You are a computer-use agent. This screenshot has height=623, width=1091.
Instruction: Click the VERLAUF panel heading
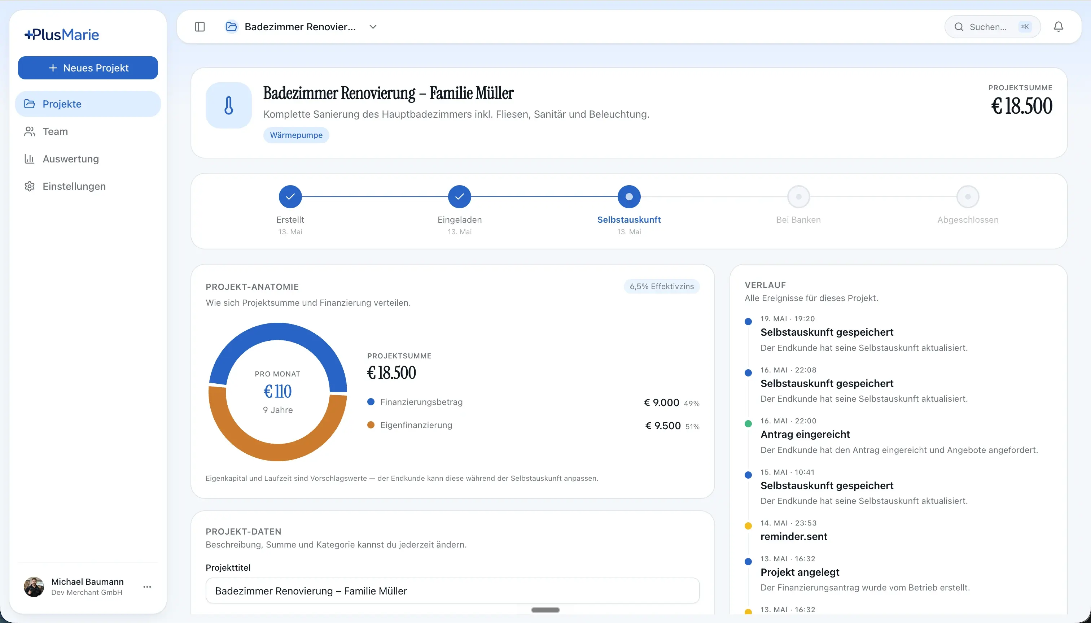(765, 285)
